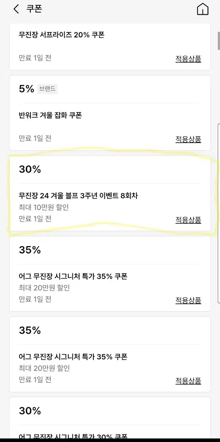The width and height of the screenshot is (220, 442).
Task: Open 적용상품 for 무진장 서프라이즈 20% 쿠폰
Action: click(188, 59)
